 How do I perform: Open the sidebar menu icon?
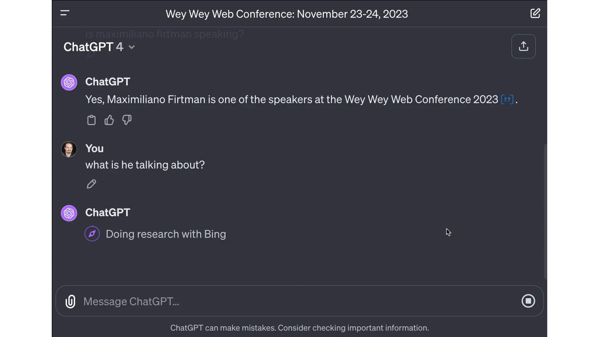click(65, 13)
